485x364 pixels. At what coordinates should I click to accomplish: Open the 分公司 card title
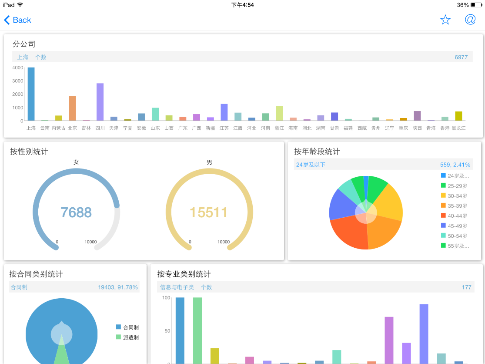(24, 44)
